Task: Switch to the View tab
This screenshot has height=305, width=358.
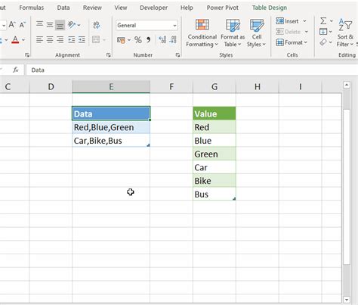Action: [121, 8]
